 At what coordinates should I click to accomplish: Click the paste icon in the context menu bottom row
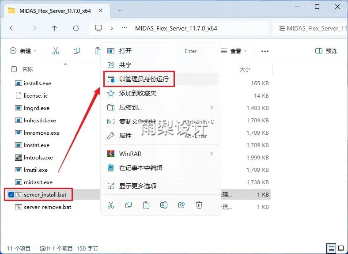tap(146, 205)
